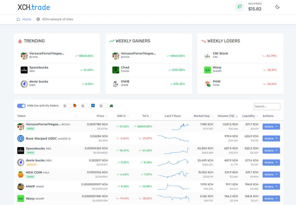Sort the table by the Price column

point(100,116)
